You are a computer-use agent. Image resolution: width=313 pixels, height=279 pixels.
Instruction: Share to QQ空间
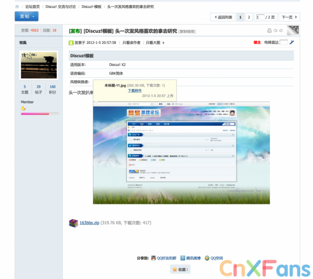tap(214, 258)
